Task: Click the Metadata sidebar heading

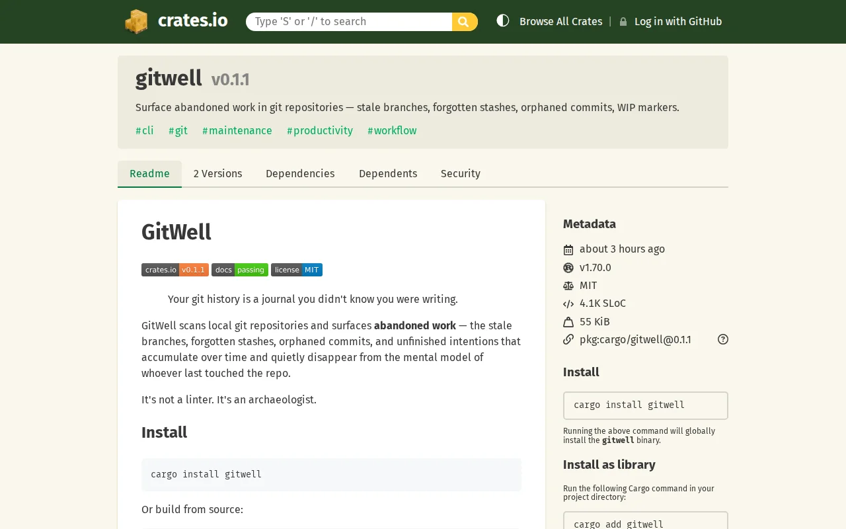Action: (590, 224)
